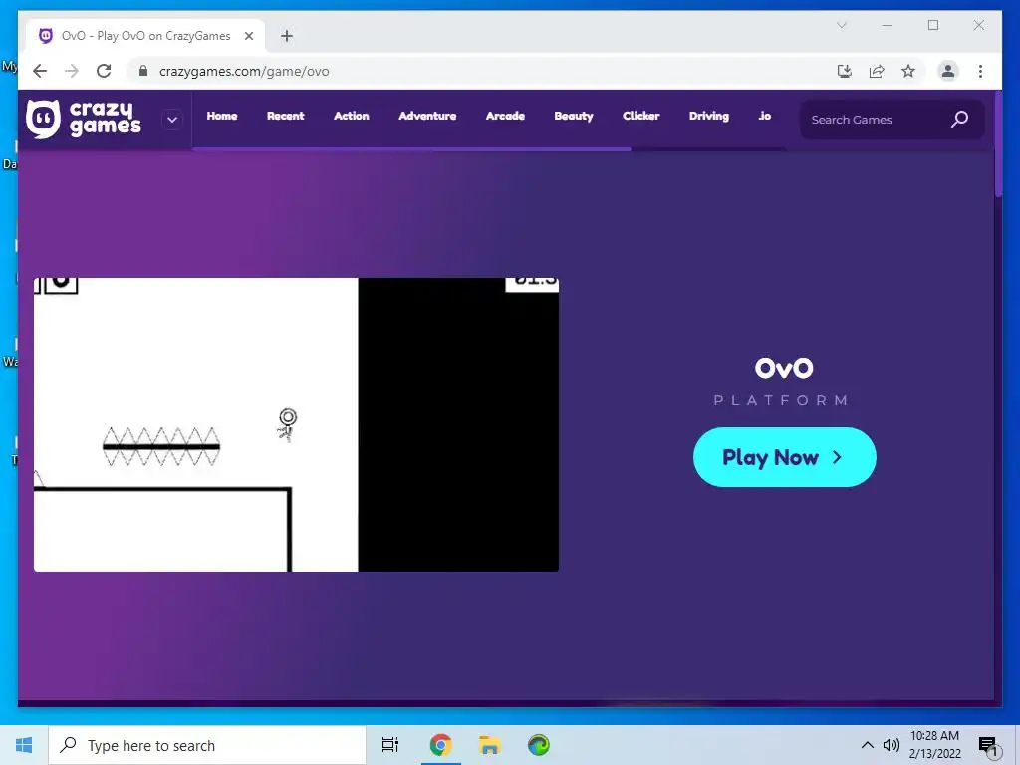Click the crazygames.com/game/ovo address bar
The width and height of the screenshot is (1020, 765).
(x=244, y=72)
